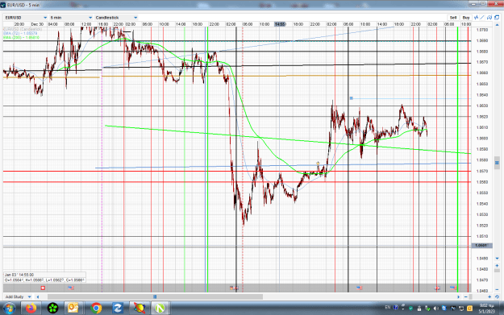This screenshot has height=315, width=504.
Task: Click the volume speaker tray icon
Action: pyautogui.click(x=435, y=309)
